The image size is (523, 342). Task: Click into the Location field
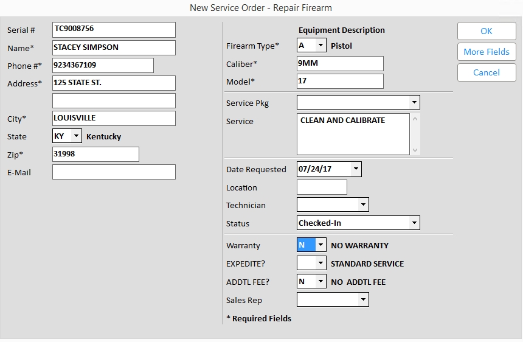[x=322, y=187]
